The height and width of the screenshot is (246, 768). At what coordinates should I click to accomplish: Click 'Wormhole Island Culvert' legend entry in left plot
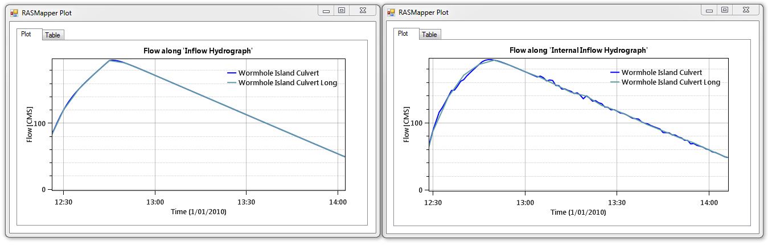(278, 73)
